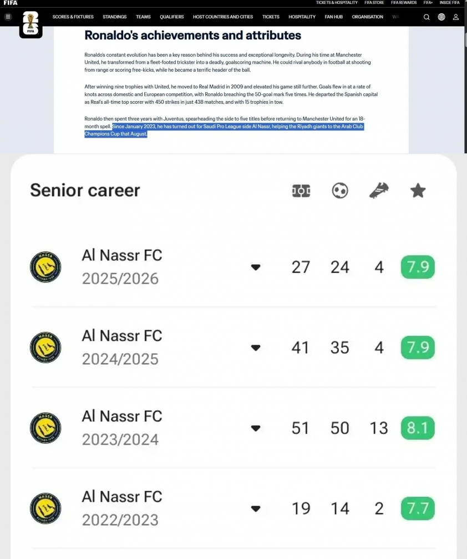Screen dimensions: 467x559
Task: Click the 8.1 rating badge for 2023/2024
Action: coord(418,428)
